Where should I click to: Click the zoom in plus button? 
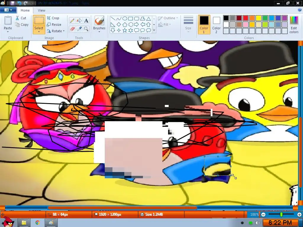(299, 215)
